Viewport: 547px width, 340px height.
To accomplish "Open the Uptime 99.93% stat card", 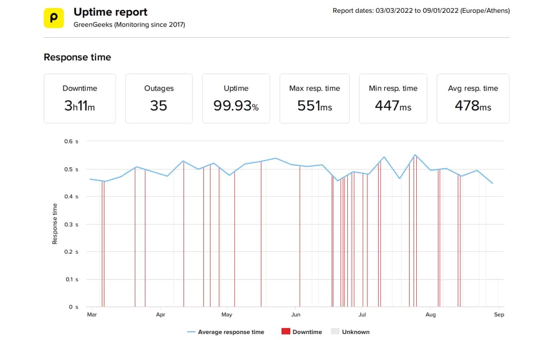I will click(236, 98).
